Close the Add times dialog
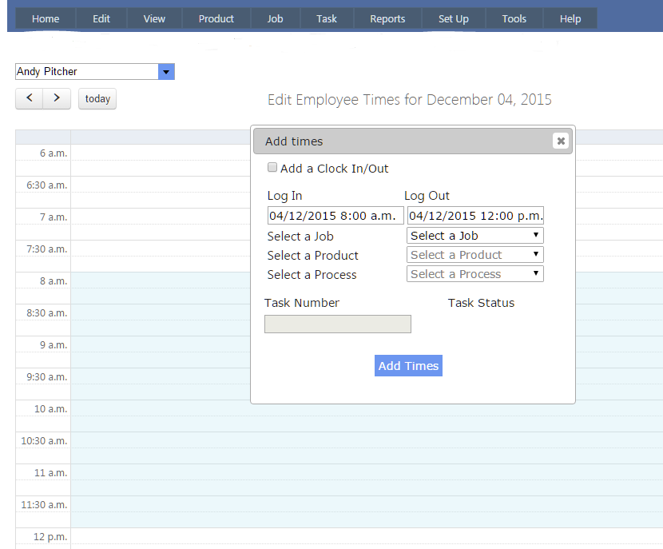The height and width of the screenshot is (549, 663). pos(561,141)
